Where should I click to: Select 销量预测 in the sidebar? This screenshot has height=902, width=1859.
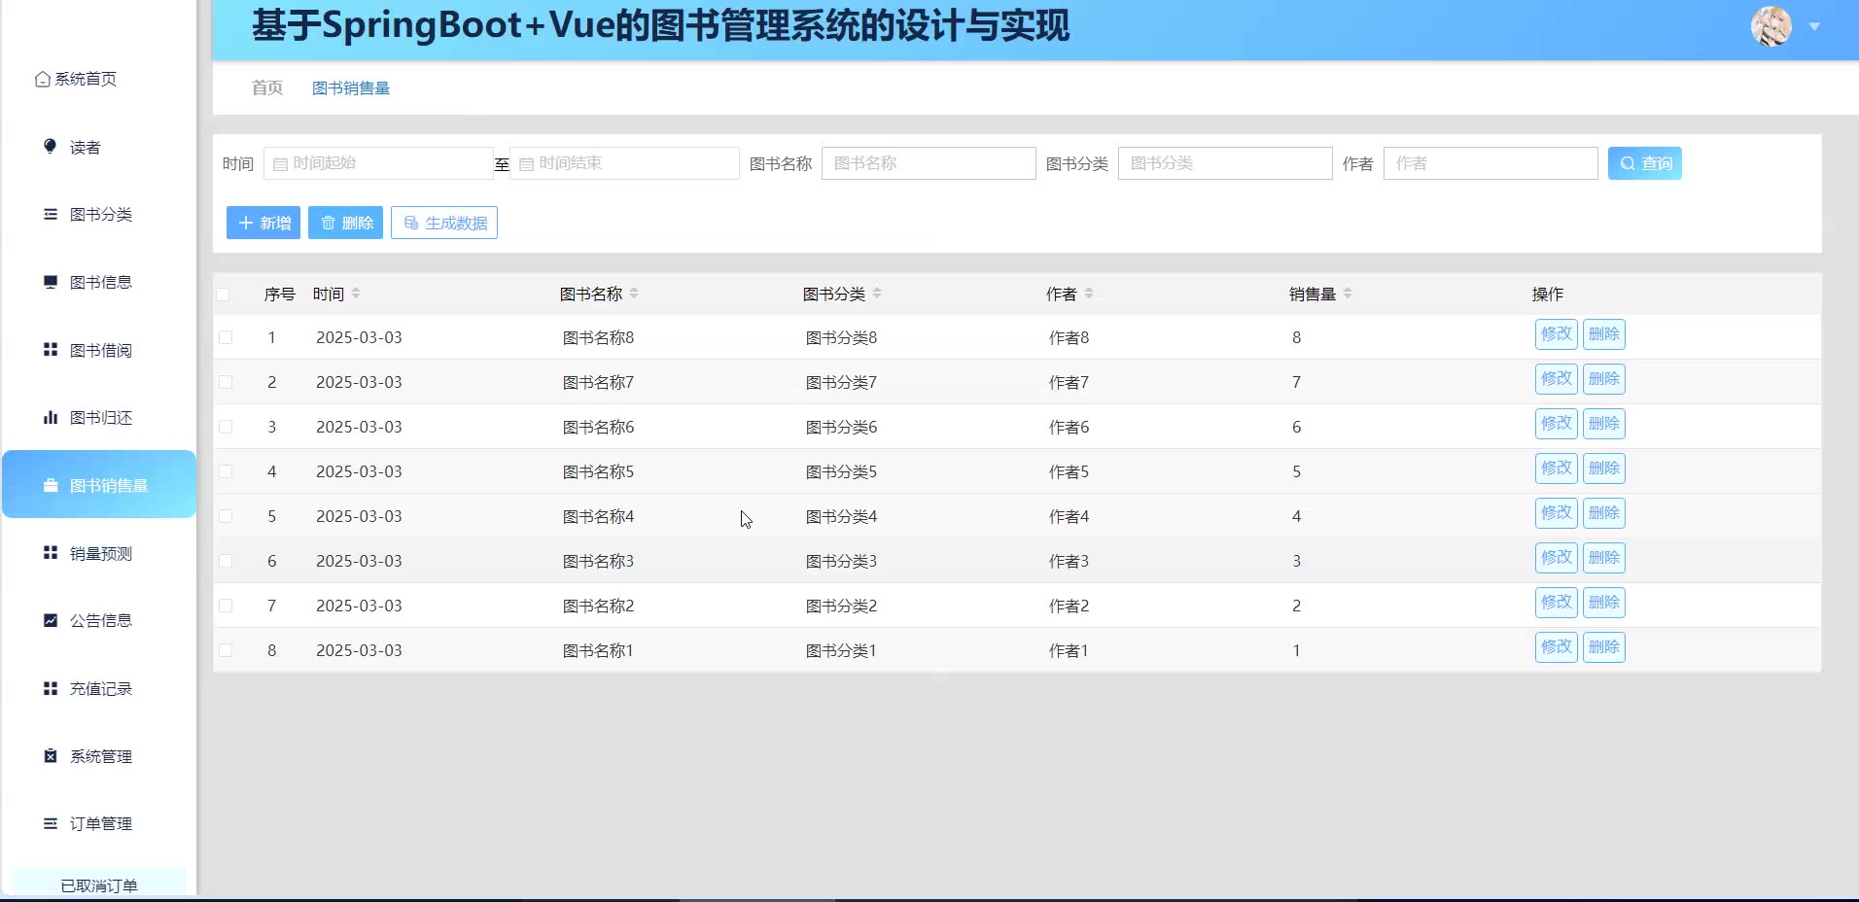98,553
